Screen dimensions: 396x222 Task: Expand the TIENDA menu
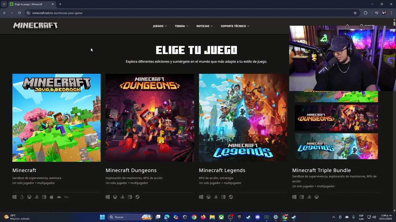tap(181, 26)
